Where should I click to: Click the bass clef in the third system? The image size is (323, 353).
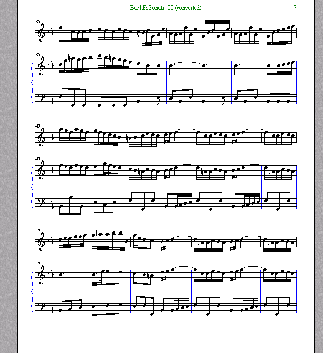pos(41,307)
